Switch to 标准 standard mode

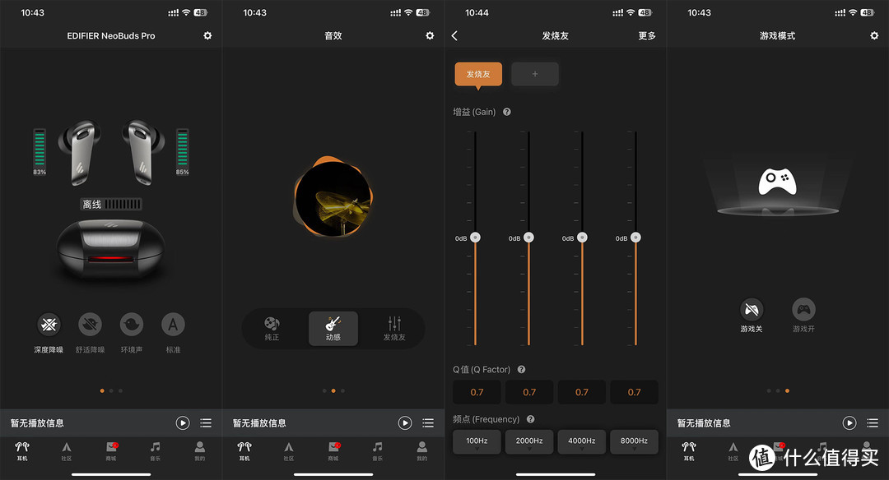pos(173,325)
